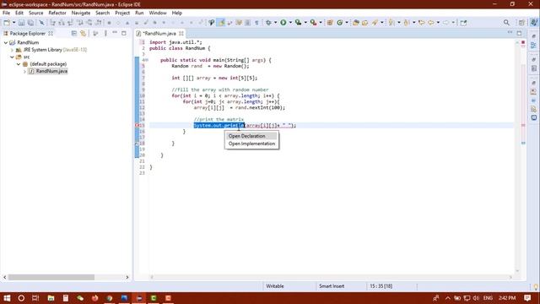Open the Refactor menu
This screenshot has width=540, height=304.
[x=57, y=13]
